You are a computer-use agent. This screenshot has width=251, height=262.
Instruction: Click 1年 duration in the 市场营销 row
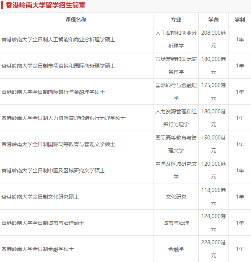pos(240,66)
